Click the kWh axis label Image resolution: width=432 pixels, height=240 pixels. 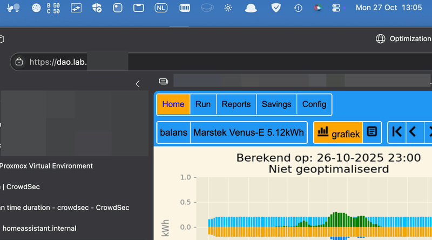click(x=165, y=228)
